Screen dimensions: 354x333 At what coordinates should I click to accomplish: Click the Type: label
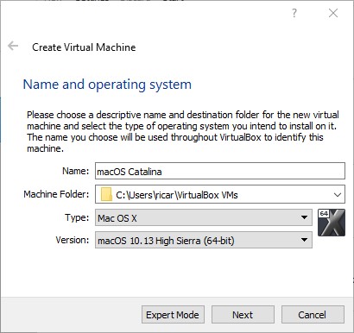coord(77,217)
